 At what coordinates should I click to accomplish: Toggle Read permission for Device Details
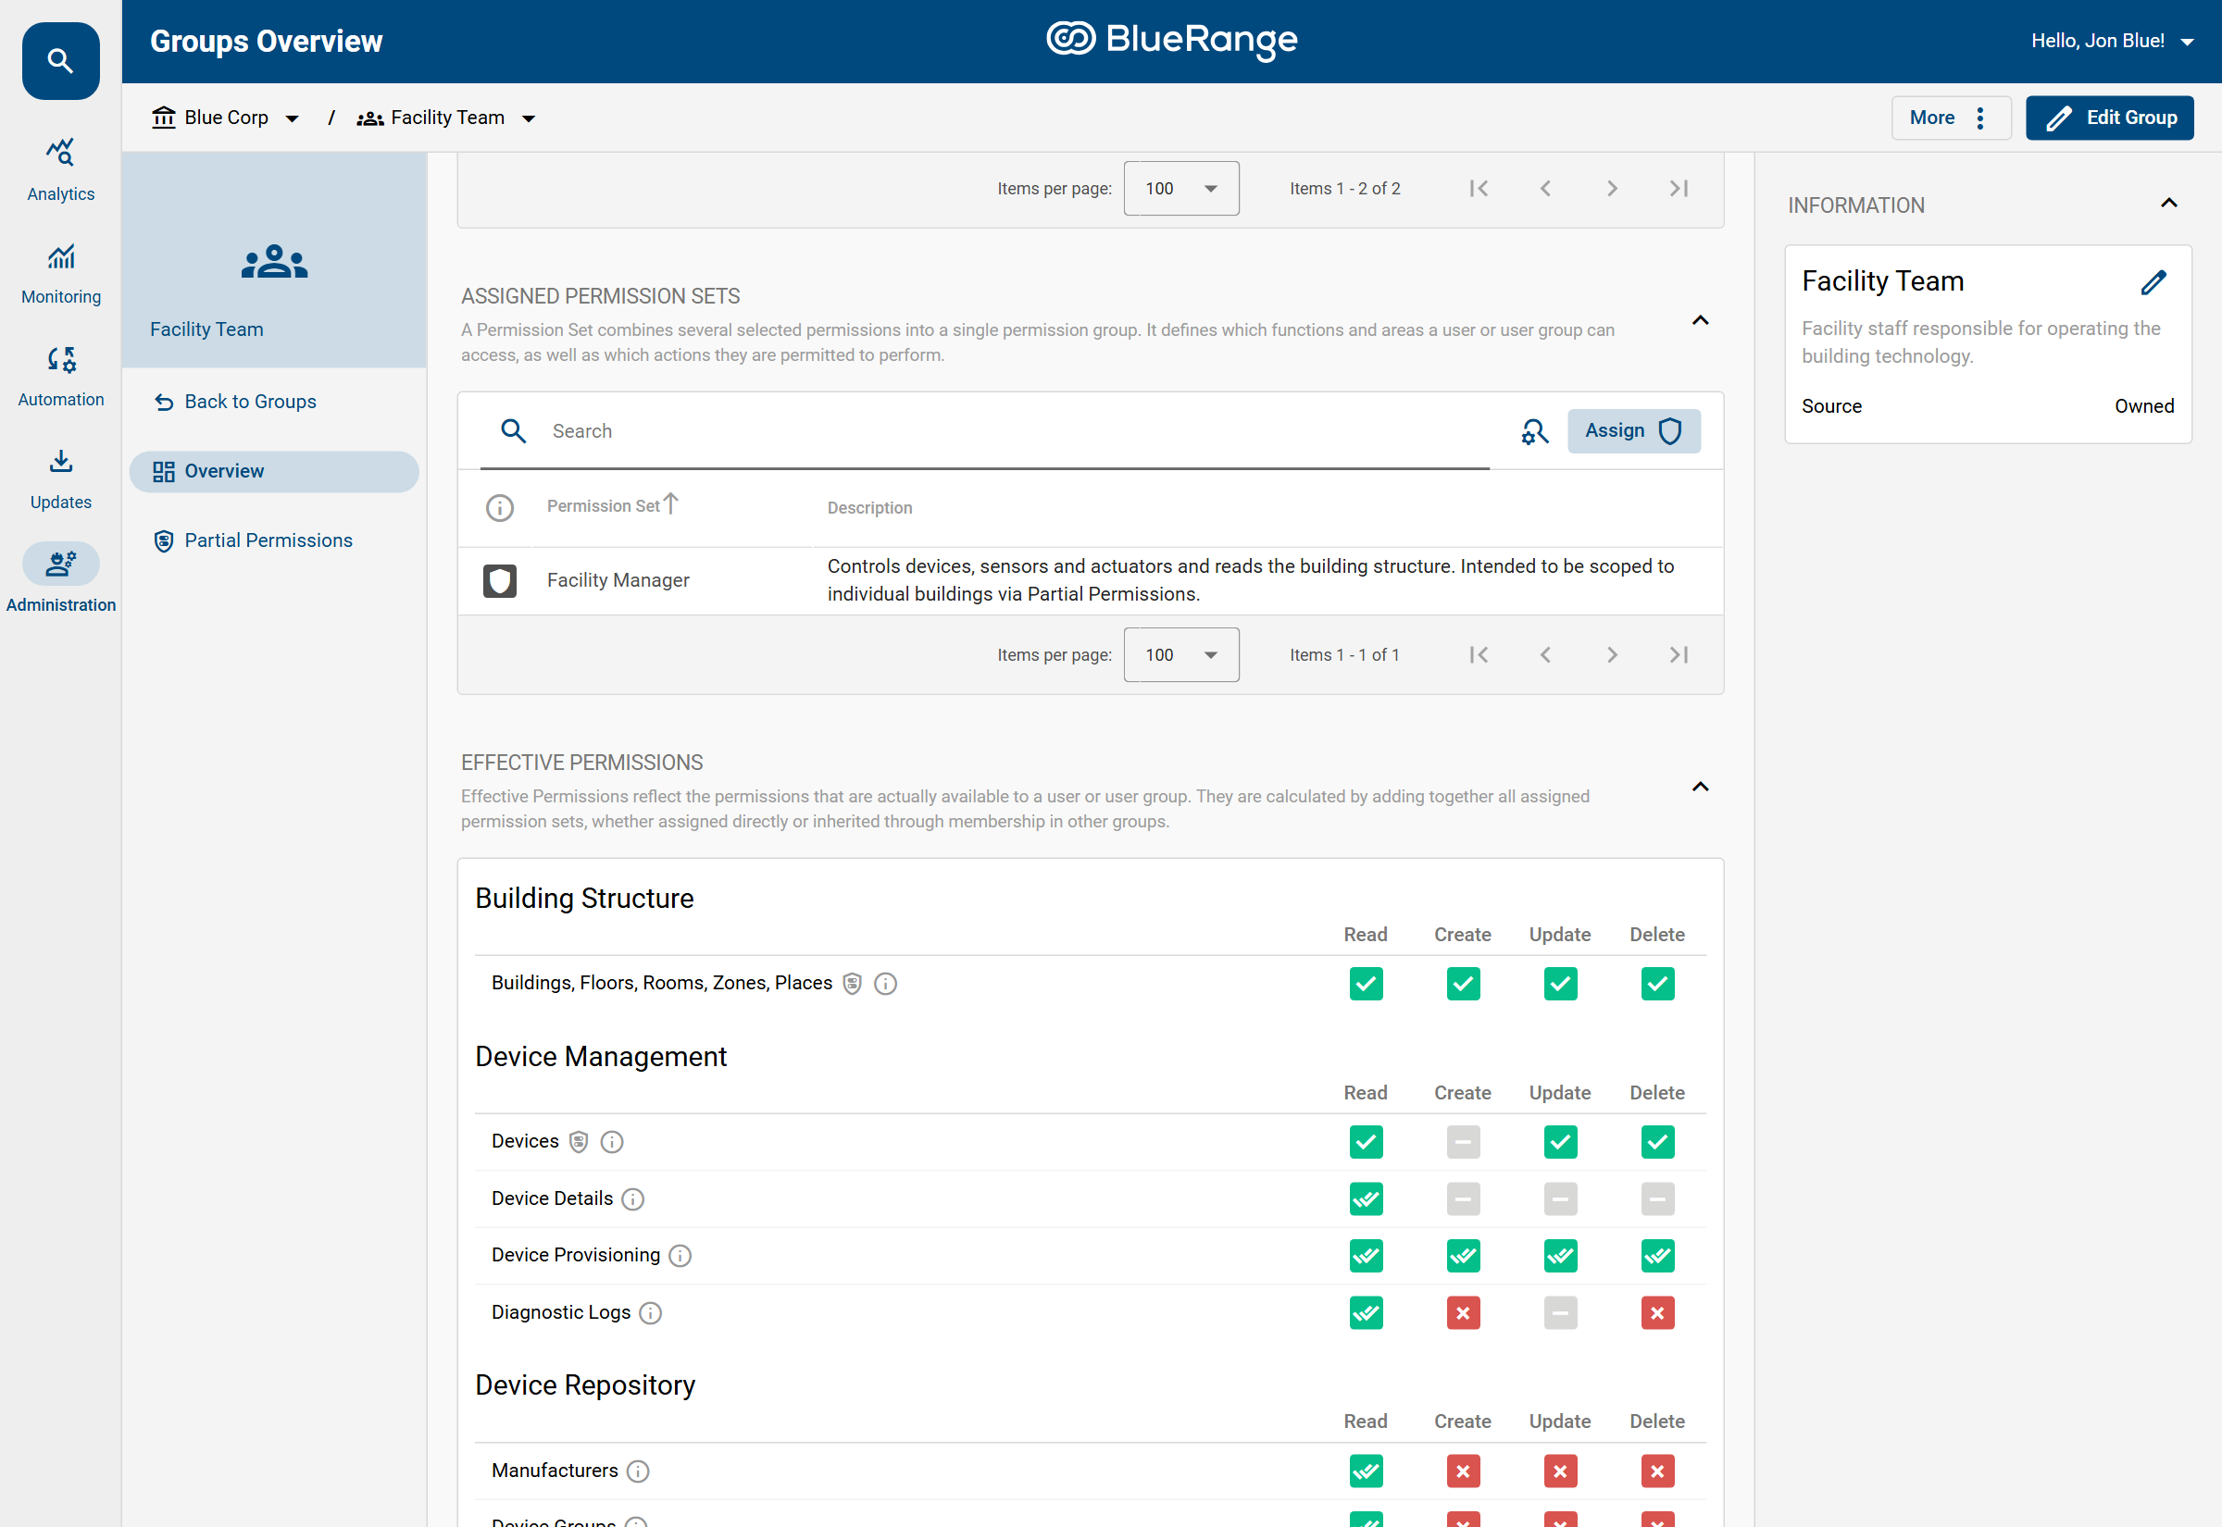click(1366, 1199)
